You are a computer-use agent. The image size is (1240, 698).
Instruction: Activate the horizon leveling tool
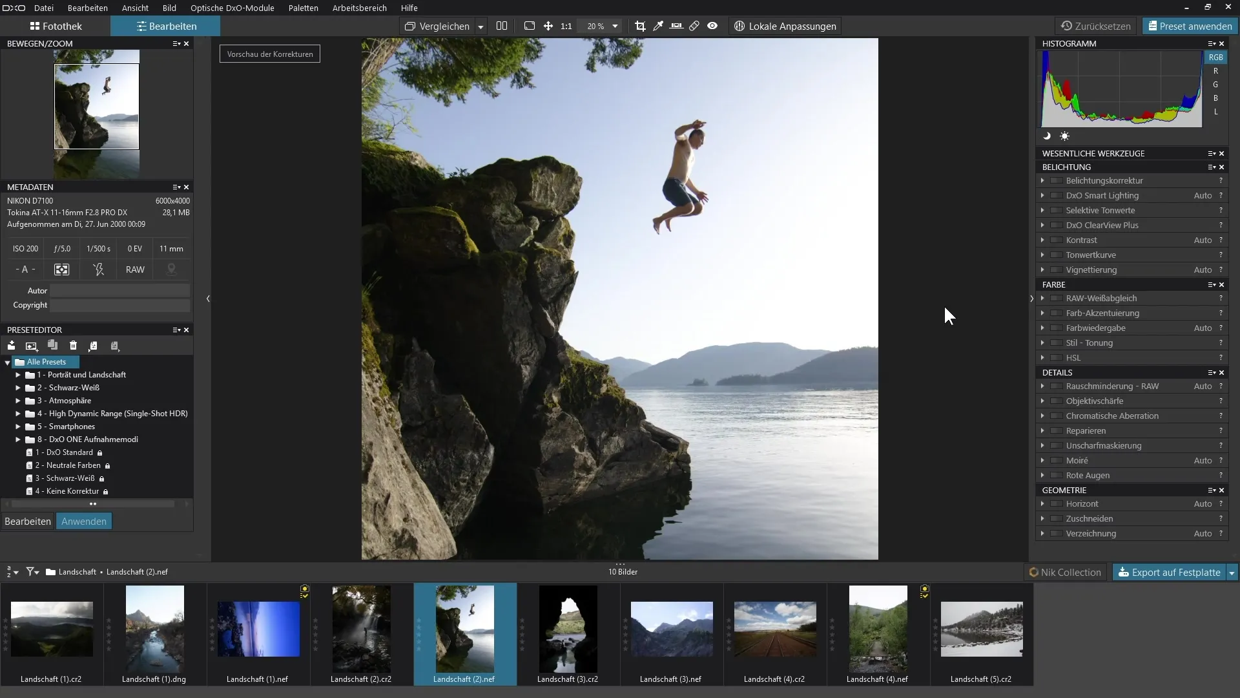point(676,26)
